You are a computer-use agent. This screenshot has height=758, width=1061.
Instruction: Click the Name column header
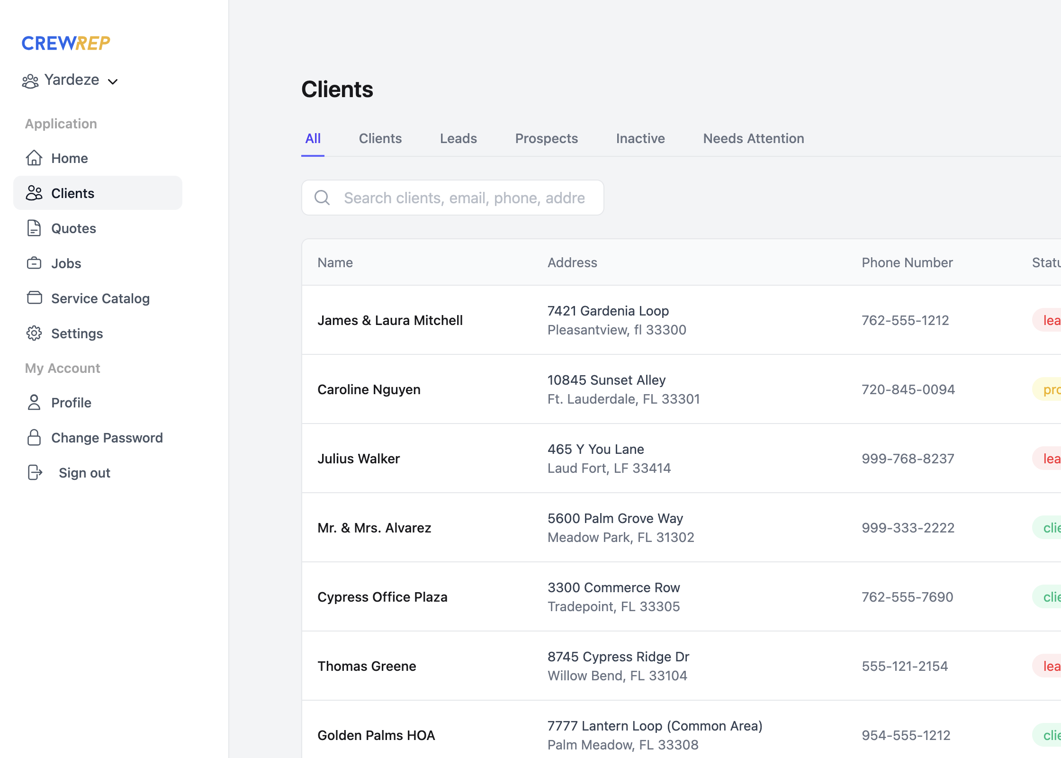point(335,262)
